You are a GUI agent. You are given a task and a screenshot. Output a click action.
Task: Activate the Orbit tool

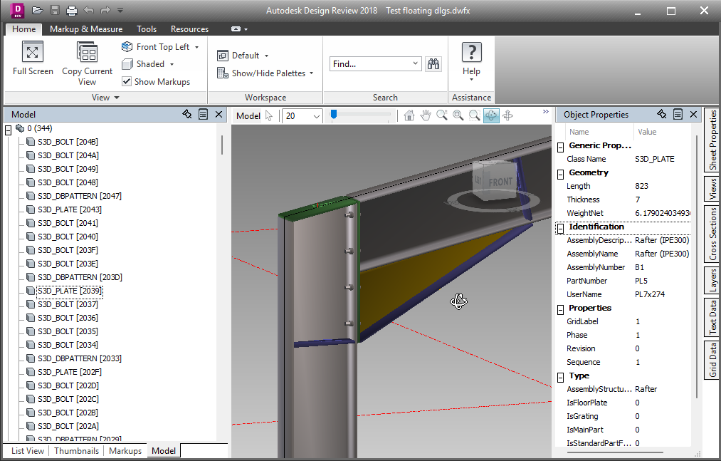pos(491,115)
